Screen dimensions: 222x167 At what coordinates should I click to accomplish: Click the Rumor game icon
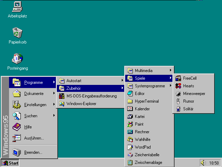pos(178,101)
